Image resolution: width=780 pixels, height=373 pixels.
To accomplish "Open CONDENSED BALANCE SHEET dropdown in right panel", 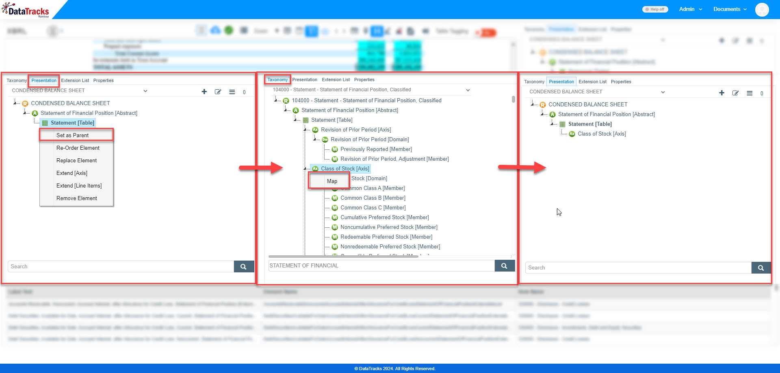I will 597,92.
